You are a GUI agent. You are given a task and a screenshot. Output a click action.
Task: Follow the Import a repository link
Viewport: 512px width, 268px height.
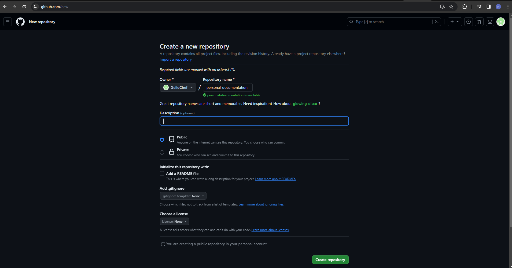[176, 59]
